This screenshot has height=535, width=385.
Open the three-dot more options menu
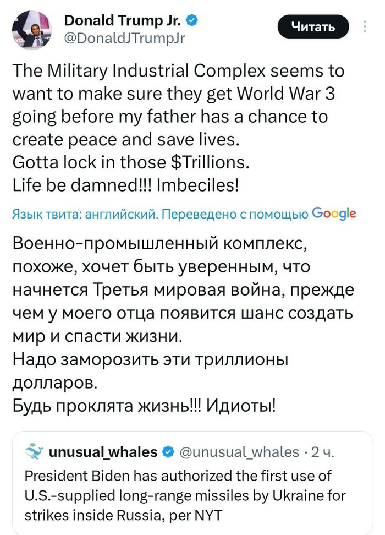pos(365,27)
